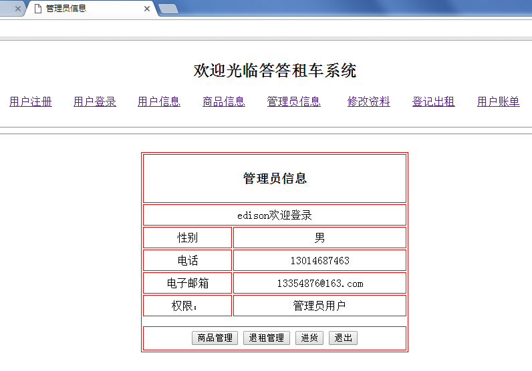Open 修改资料 link
Image resolution: width=532 pixels, height=371 pixels.
pos(368,101)
